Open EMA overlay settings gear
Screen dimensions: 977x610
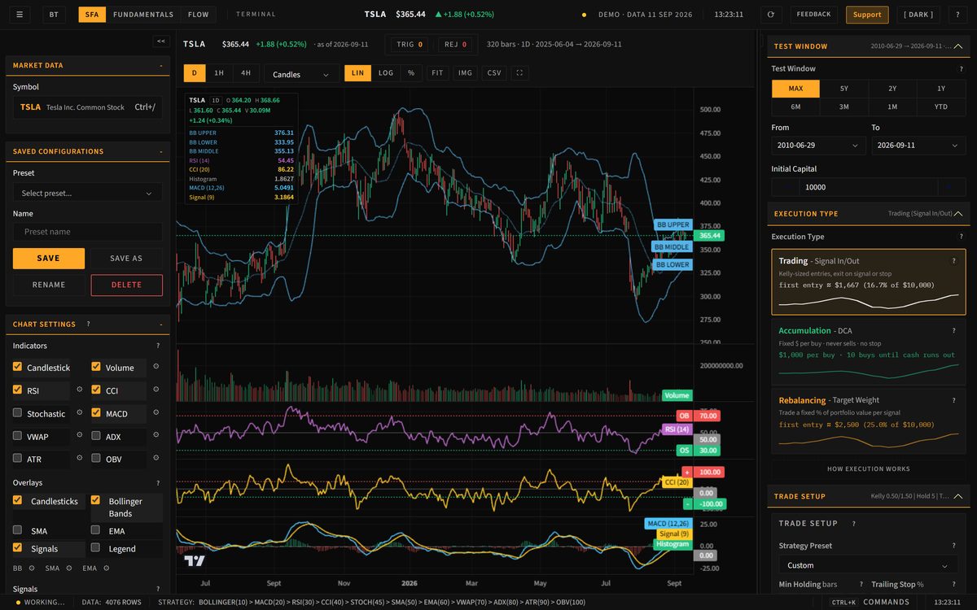tap(106, 568)
